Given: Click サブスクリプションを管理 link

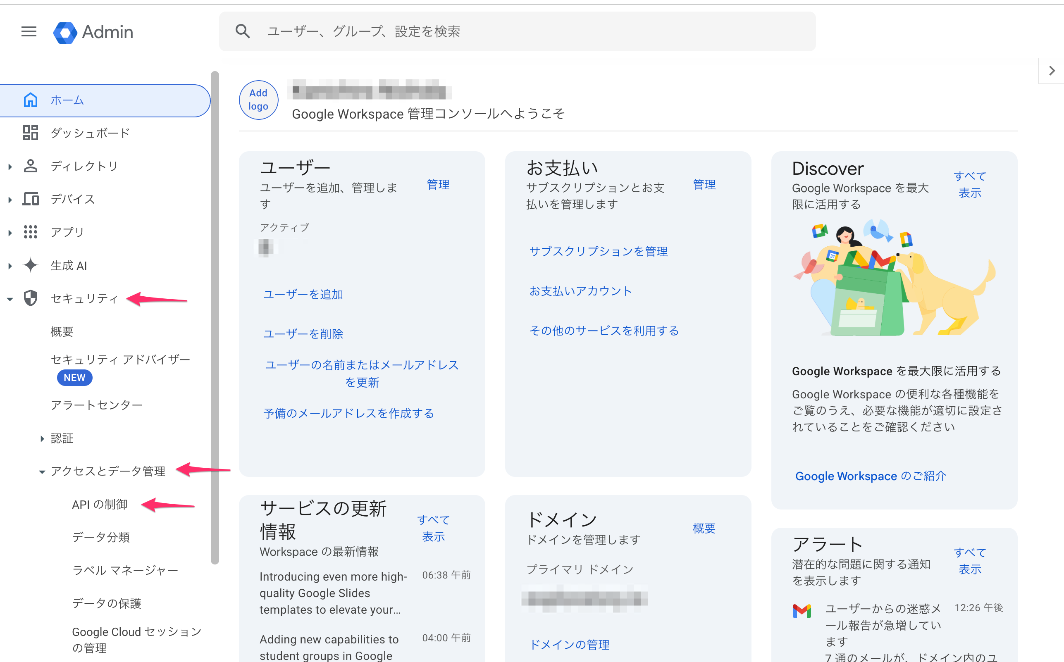Looking at the screenshot, I should click(599, 251).
